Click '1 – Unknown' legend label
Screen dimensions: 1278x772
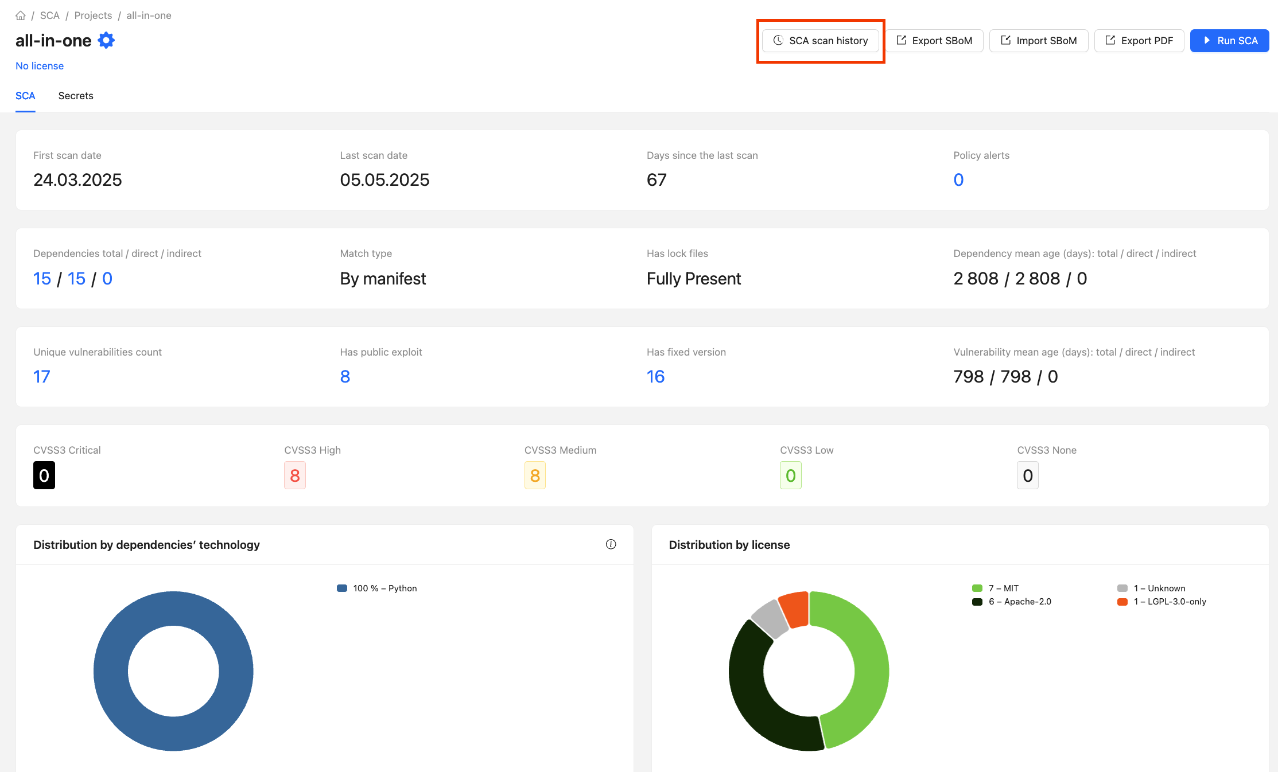(1160, 588)
